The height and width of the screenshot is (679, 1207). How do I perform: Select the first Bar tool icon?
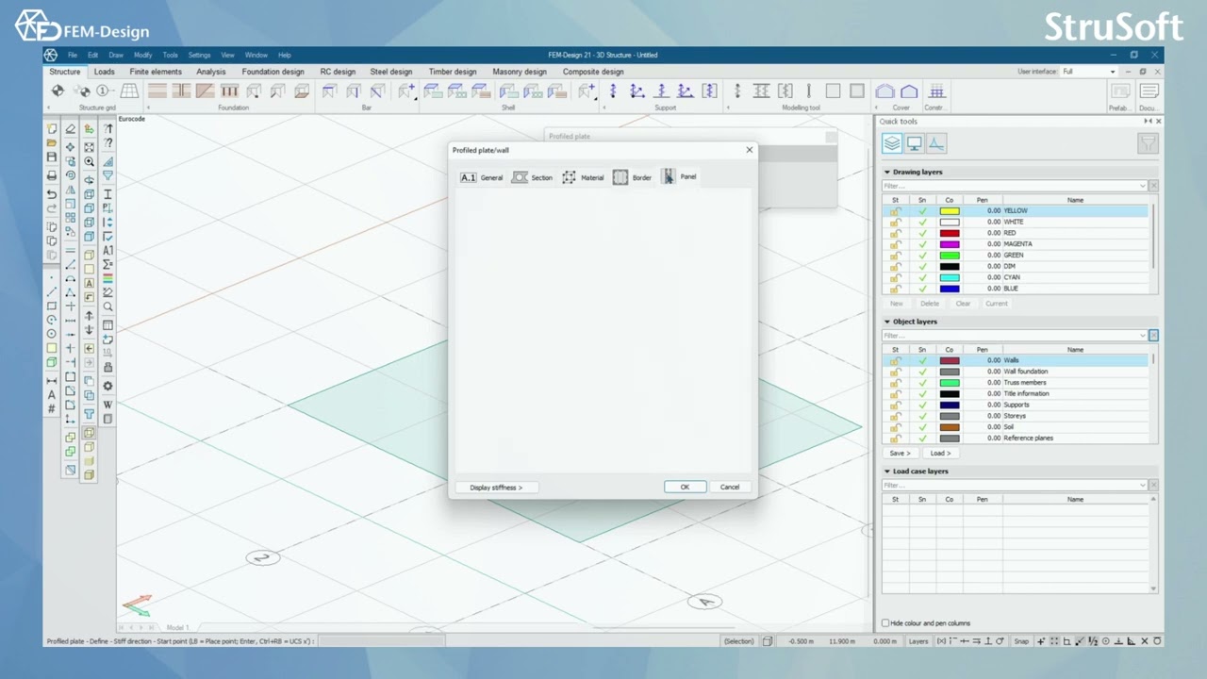329,91
